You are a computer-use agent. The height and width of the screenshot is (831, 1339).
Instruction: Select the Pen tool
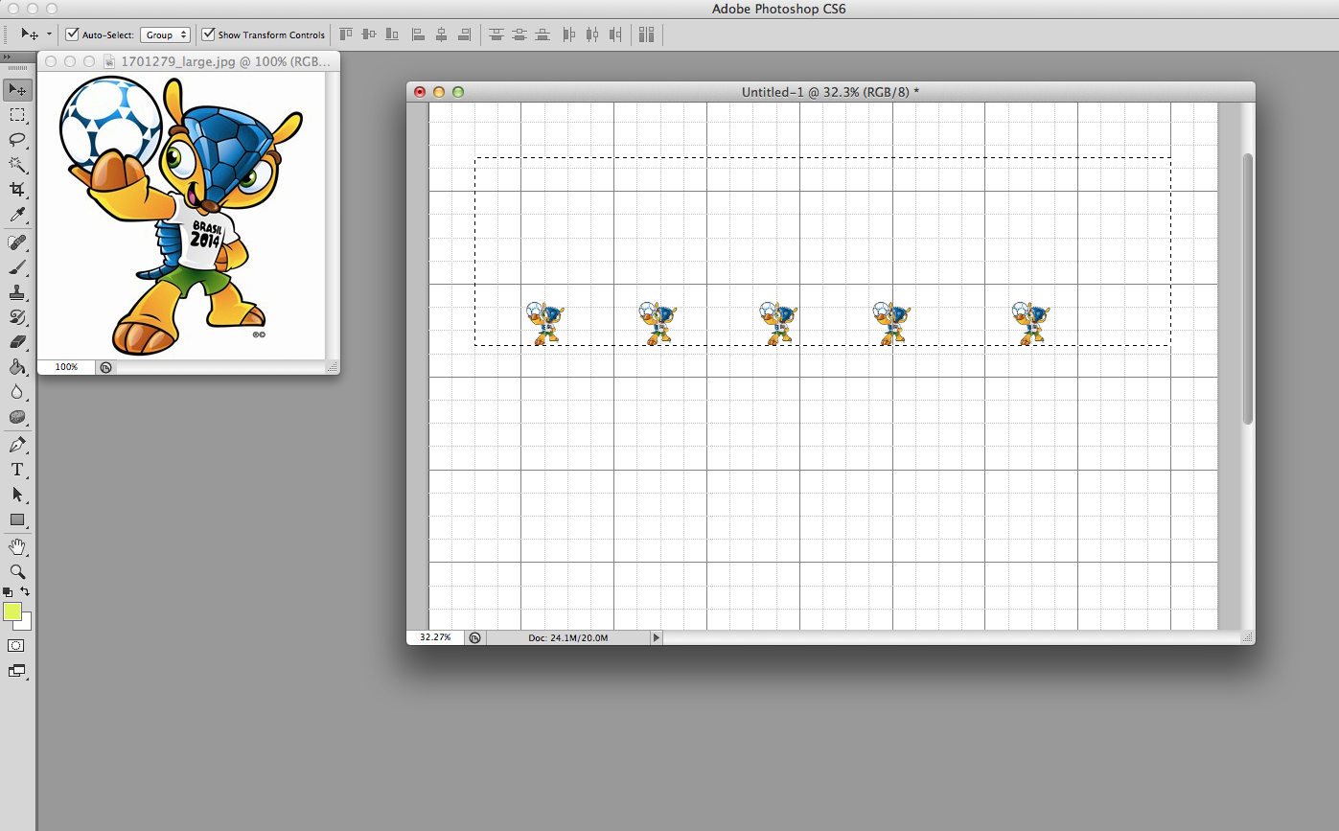point(17,445)
